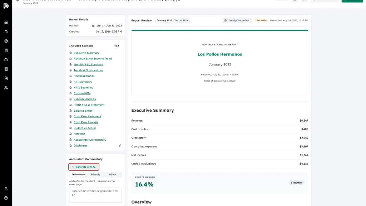Open the compass icon in the sidebar
The width and height of the screenshot is (366, 206).
6,41
